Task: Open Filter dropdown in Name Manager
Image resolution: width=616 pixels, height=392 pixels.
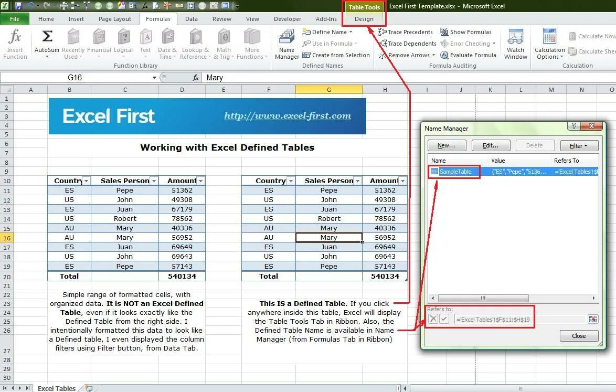Action: tap(579, 145)
